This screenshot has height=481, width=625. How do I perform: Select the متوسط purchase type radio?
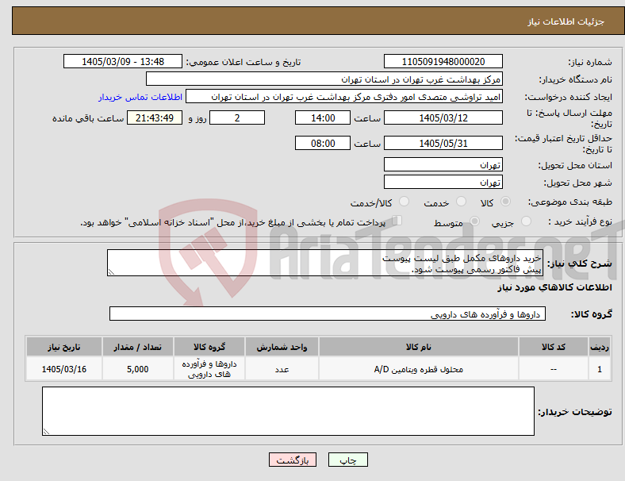tap(474, 221)
